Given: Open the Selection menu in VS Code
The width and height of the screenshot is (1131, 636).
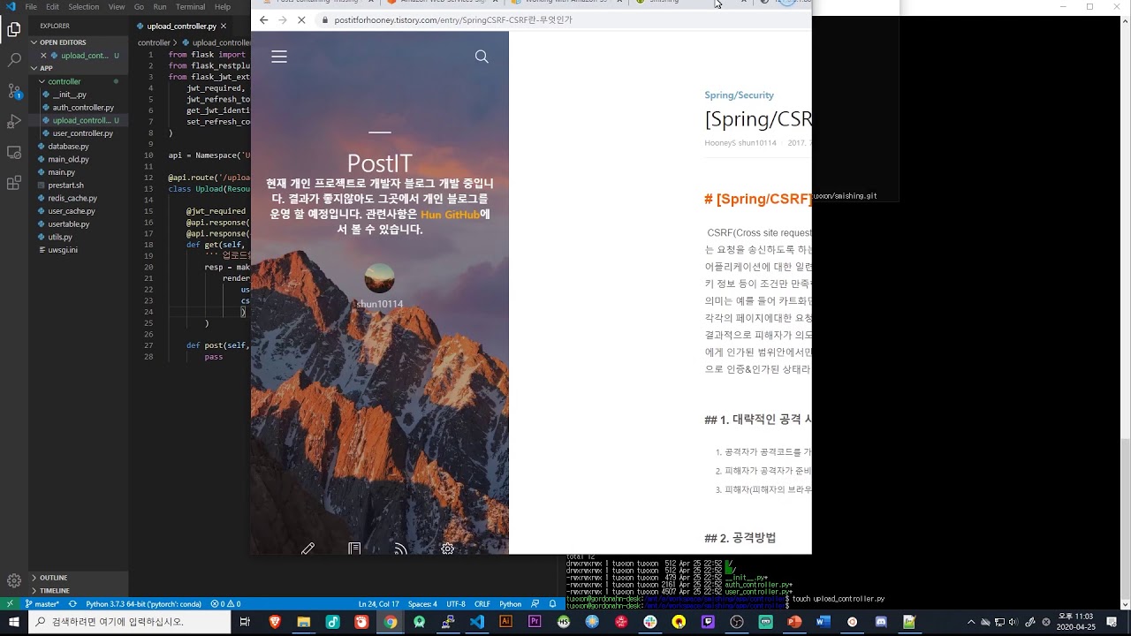Looking at the screenshot, I should 84,6.
